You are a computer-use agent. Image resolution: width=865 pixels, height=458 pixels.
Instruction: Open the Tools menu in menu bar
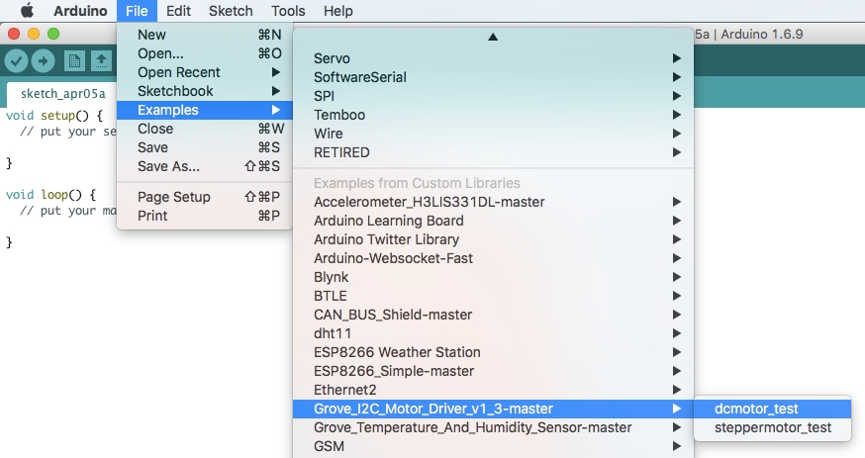288,11
